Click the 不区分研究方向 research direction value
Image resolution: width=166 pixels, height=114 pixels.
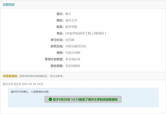click(76, 46)
